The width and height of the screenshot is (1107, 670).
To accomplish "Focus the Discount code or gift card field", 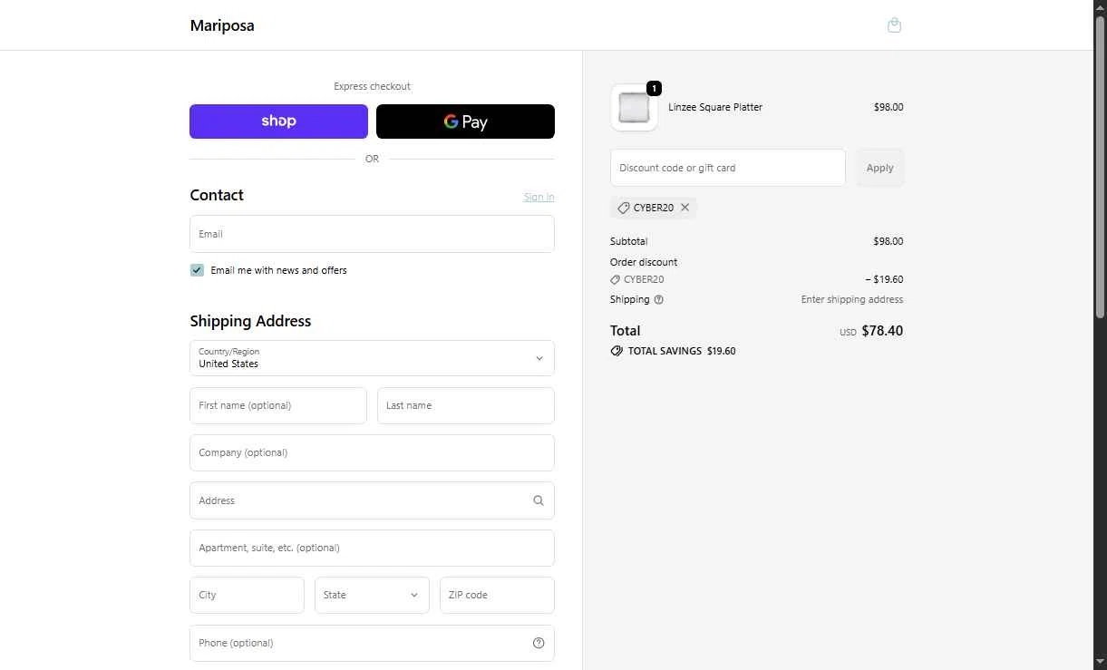I will click(728, 168).
